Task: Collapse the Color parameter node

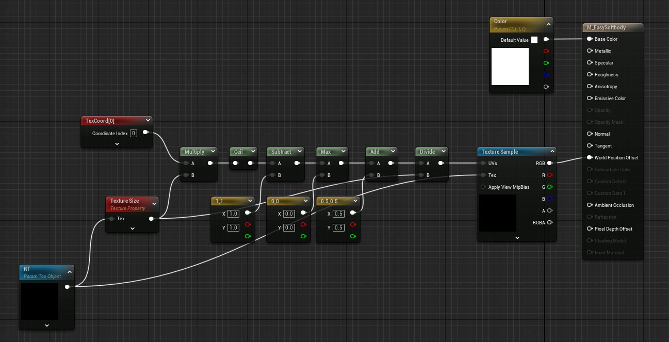Action: (x=548, y=24)
